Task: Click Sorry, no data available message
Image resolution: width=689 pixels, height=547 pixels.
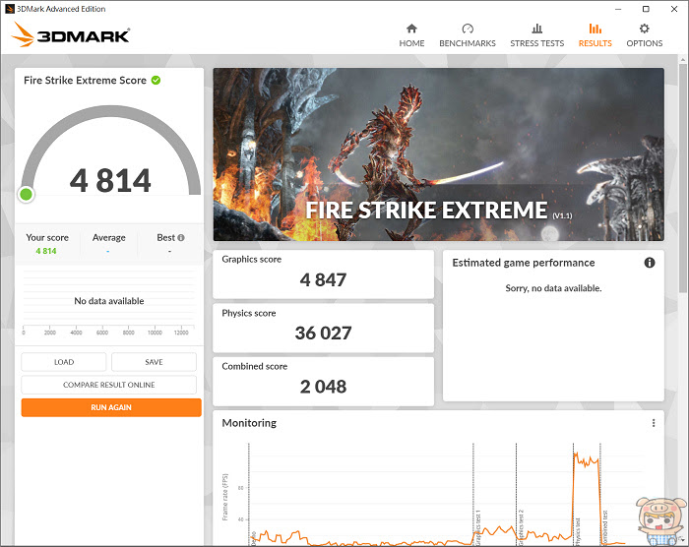Action: coord(553,288)
